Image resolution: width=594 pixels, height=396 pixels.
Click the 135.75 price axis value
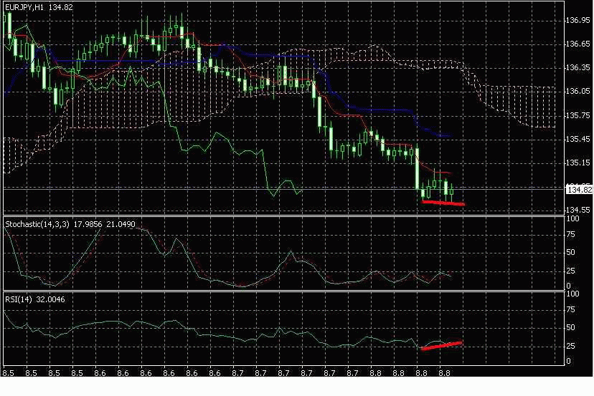[x=577, y=115]
